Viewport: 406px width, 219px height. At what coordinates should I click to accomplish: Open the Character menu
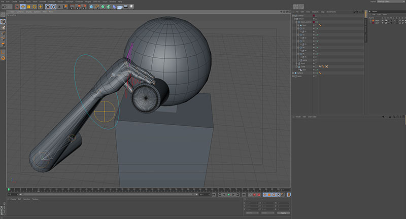[x=79, y=2]
